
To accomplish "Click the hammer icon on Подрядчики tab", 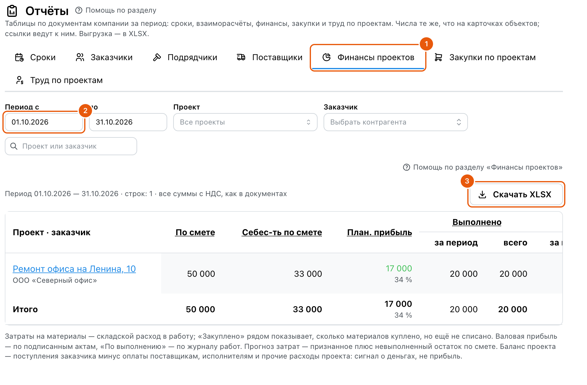I will point(157,57).
